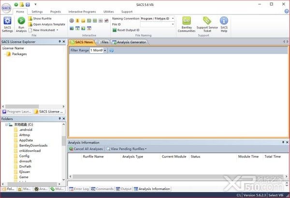Viewport: 290px width, 198px height.
Task: Click Show Runfile
Action: click(40, 18)
